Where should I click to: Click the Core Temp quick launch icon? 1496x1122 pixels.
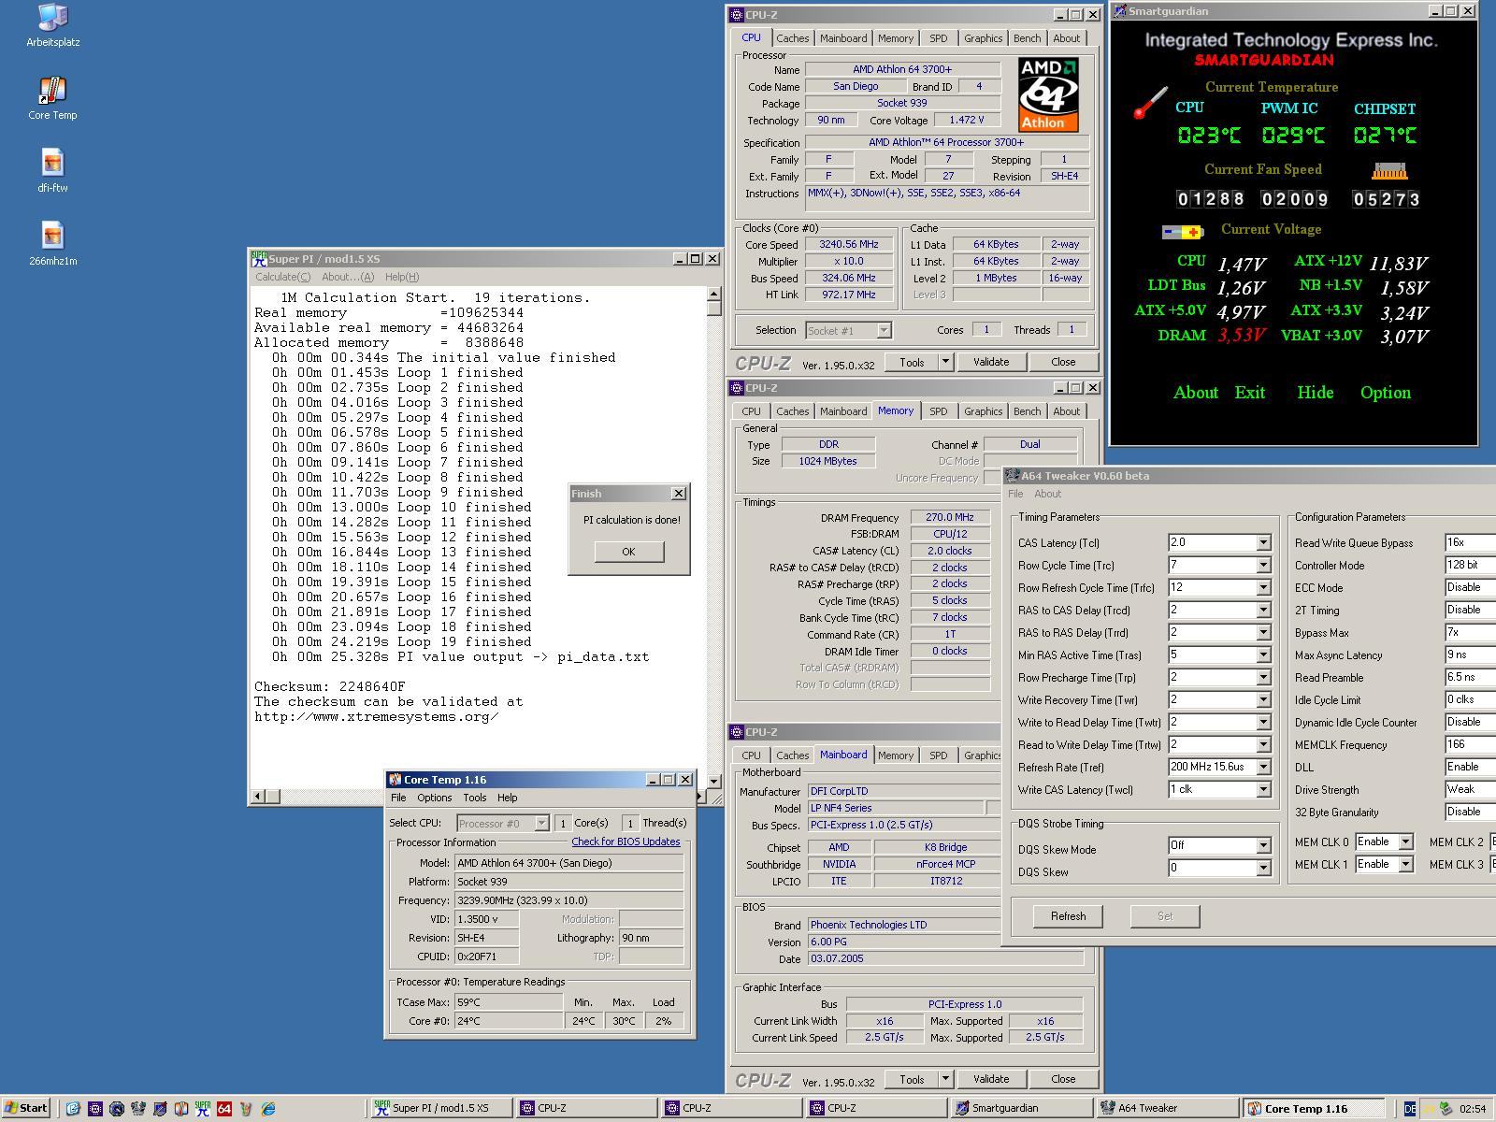[x=181, y=1108]
